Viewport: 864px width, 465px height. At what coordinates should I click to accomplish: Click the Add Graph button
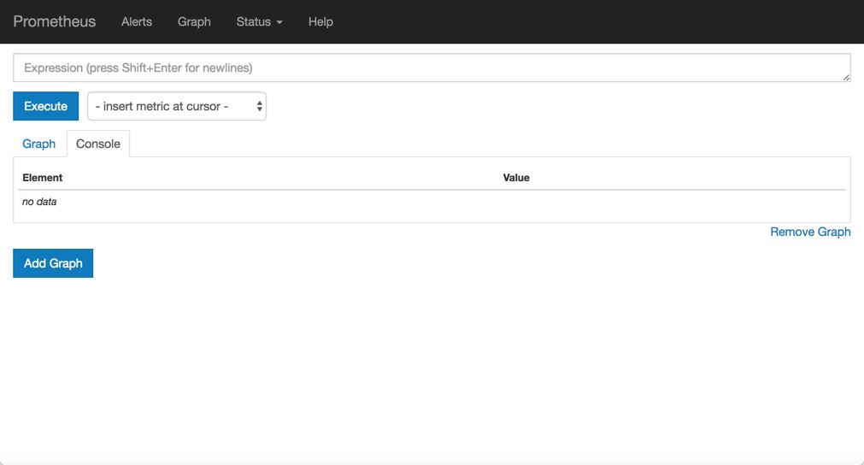(x=53, y=263)
